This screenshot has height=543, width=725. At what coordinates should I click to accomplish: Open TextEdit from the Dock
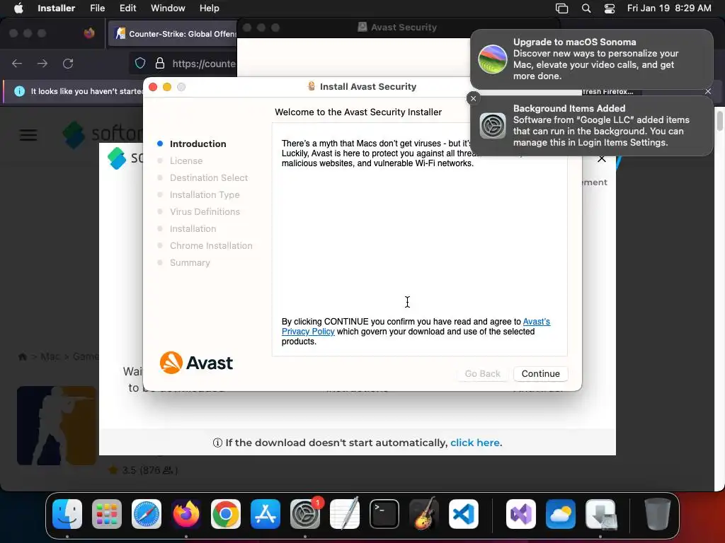point(345,514)
